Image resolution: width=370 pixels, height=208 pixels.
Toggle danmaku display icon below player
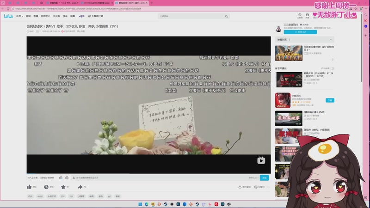click(61, 178)
